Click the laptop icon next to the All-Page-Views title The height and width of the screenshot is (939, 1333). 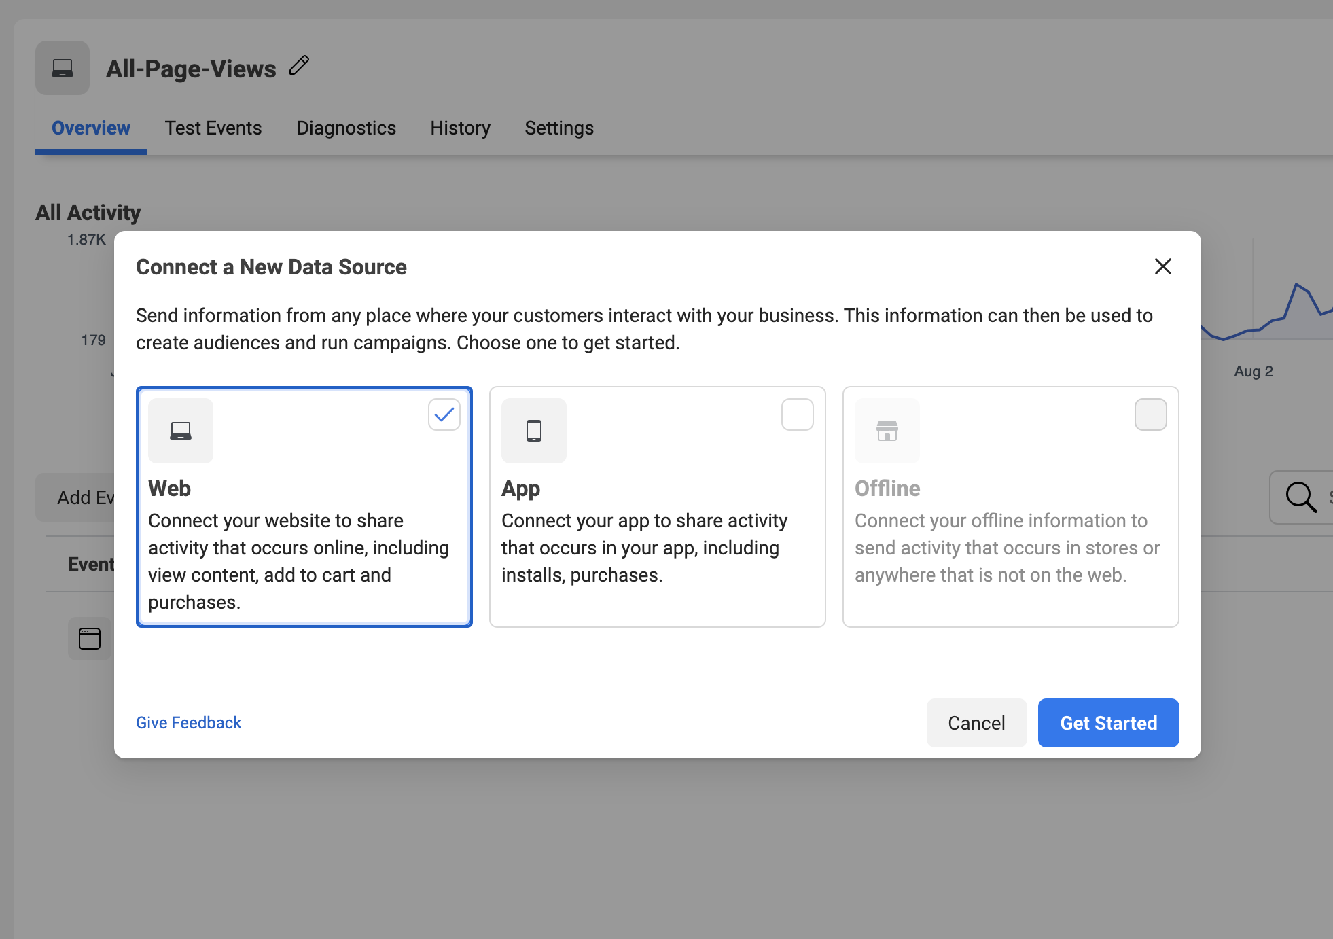click(x=63, y=68)
